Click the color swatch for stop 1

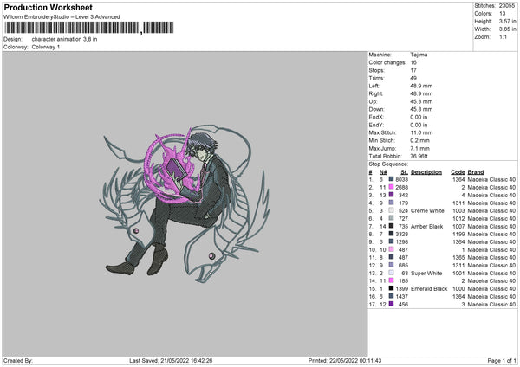(x=392, y=179)
